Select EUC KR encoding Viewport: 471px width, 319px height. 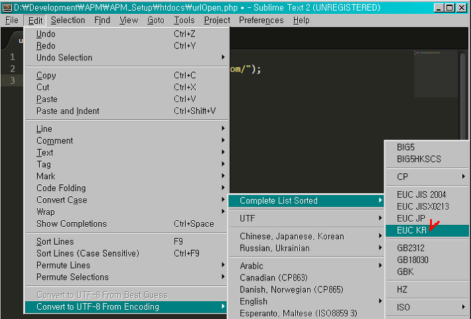click(427, 230)
